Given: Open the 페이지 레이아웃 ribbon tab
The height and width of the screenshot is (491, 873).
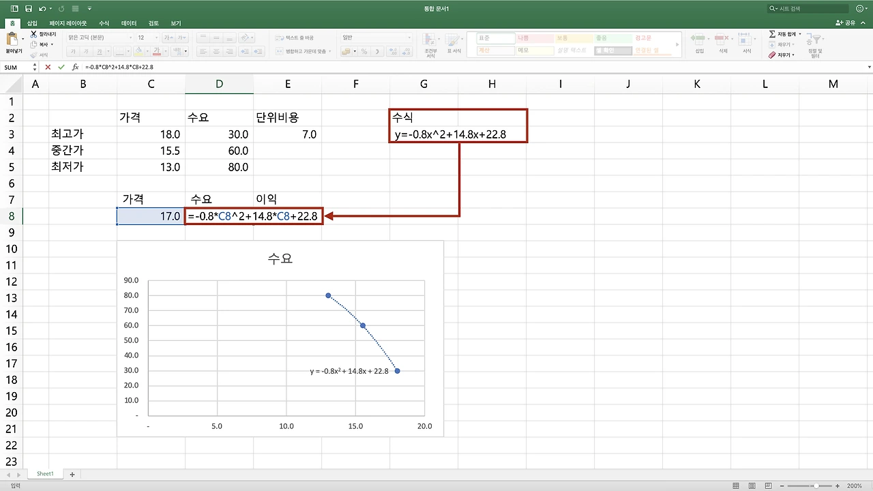Looking at the screenshot, I should [69, 23].
